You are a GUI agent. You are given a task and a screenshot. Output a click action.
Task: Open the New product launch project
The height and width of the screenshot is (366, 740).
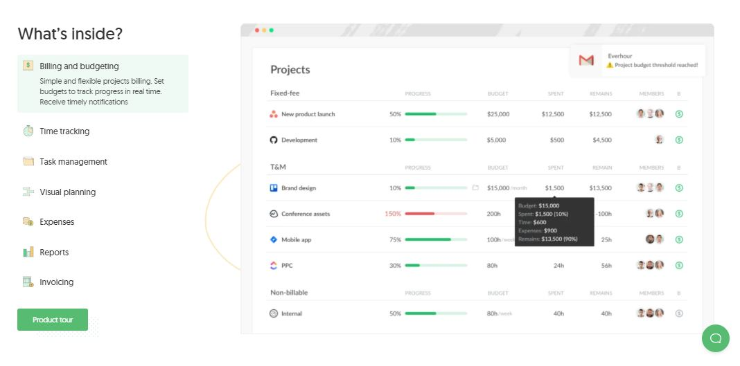pyautogui.click(x=308, y=114)
